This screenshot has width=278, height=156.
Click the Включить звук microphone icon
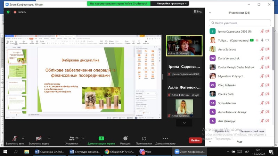(15, 138)
